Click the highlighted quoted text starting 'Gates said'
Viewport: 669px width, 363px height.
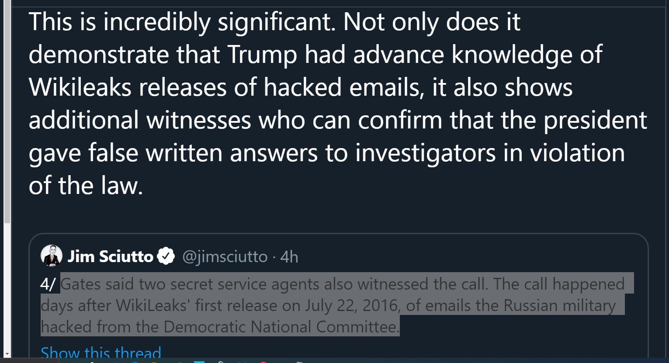pyautogui.click(x=336, y=305)
